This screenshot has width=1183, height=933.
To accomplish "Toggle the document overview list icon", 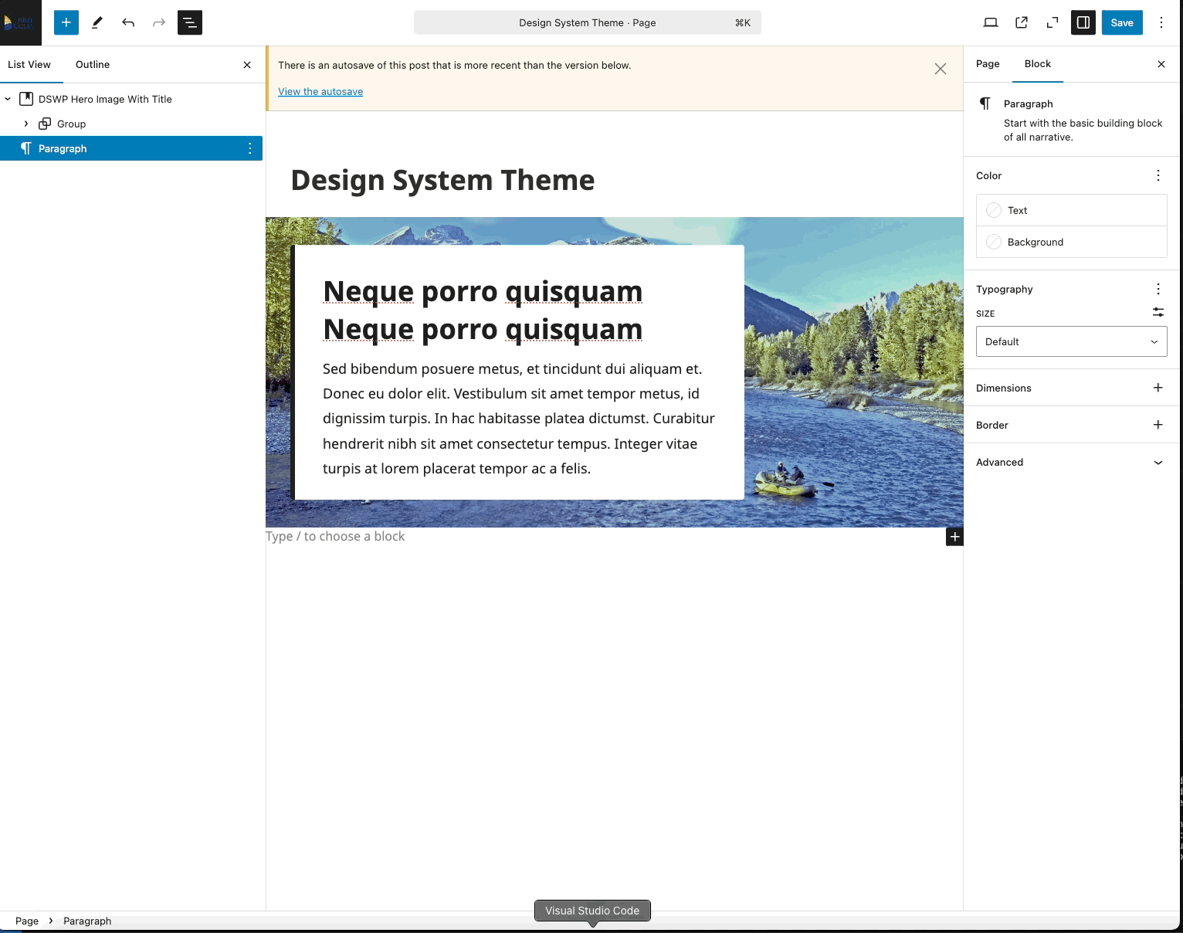I will tap(190, 22).
